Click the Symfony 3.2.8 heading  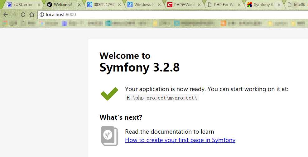pyautogui.click(x=139, y=67)
